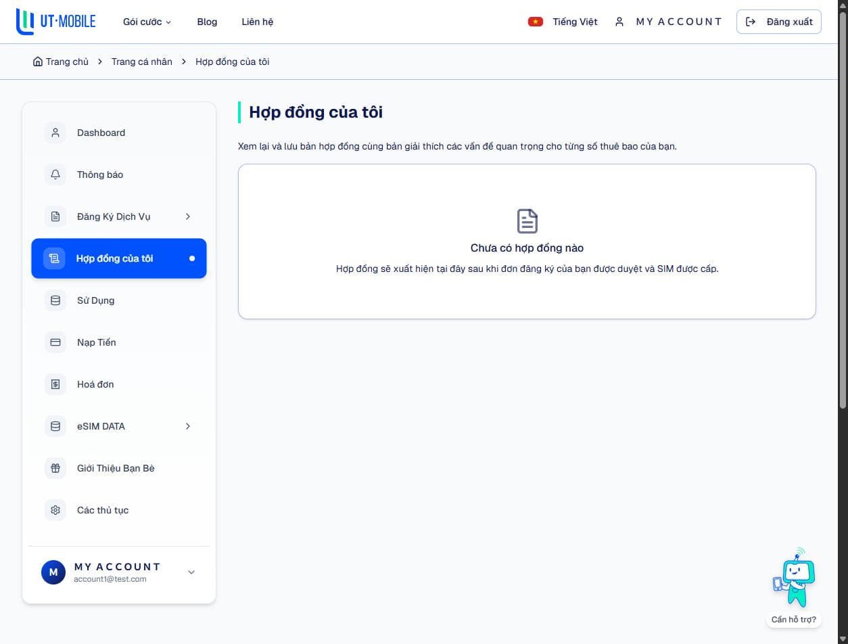This screenshot has width=848, height=644.
Task: Click account1@test.com email text
Action: 110,579
